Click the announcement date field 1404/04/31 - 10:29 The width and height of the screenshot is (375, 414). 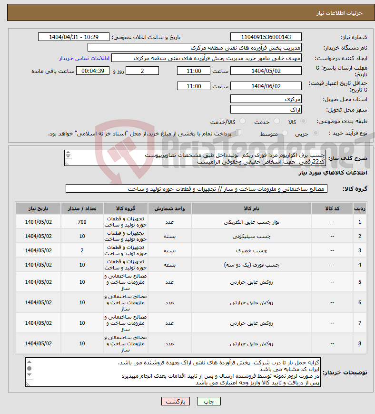73,37
